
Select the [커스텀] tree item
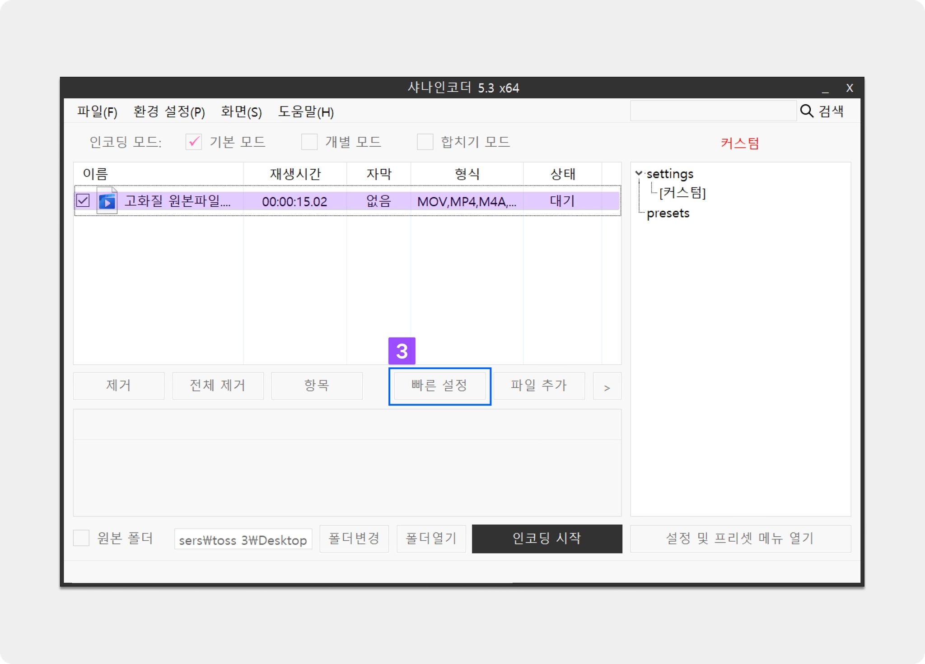[x=682, y=193]
